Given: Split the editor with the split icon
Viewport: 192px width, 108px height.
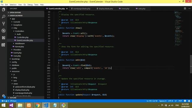Looking at the screenshot, I should pos(185,9).
